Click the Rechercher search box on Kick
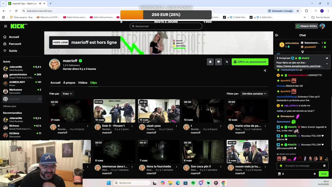The height and width of the screenshot is (187, 332). 166,26
